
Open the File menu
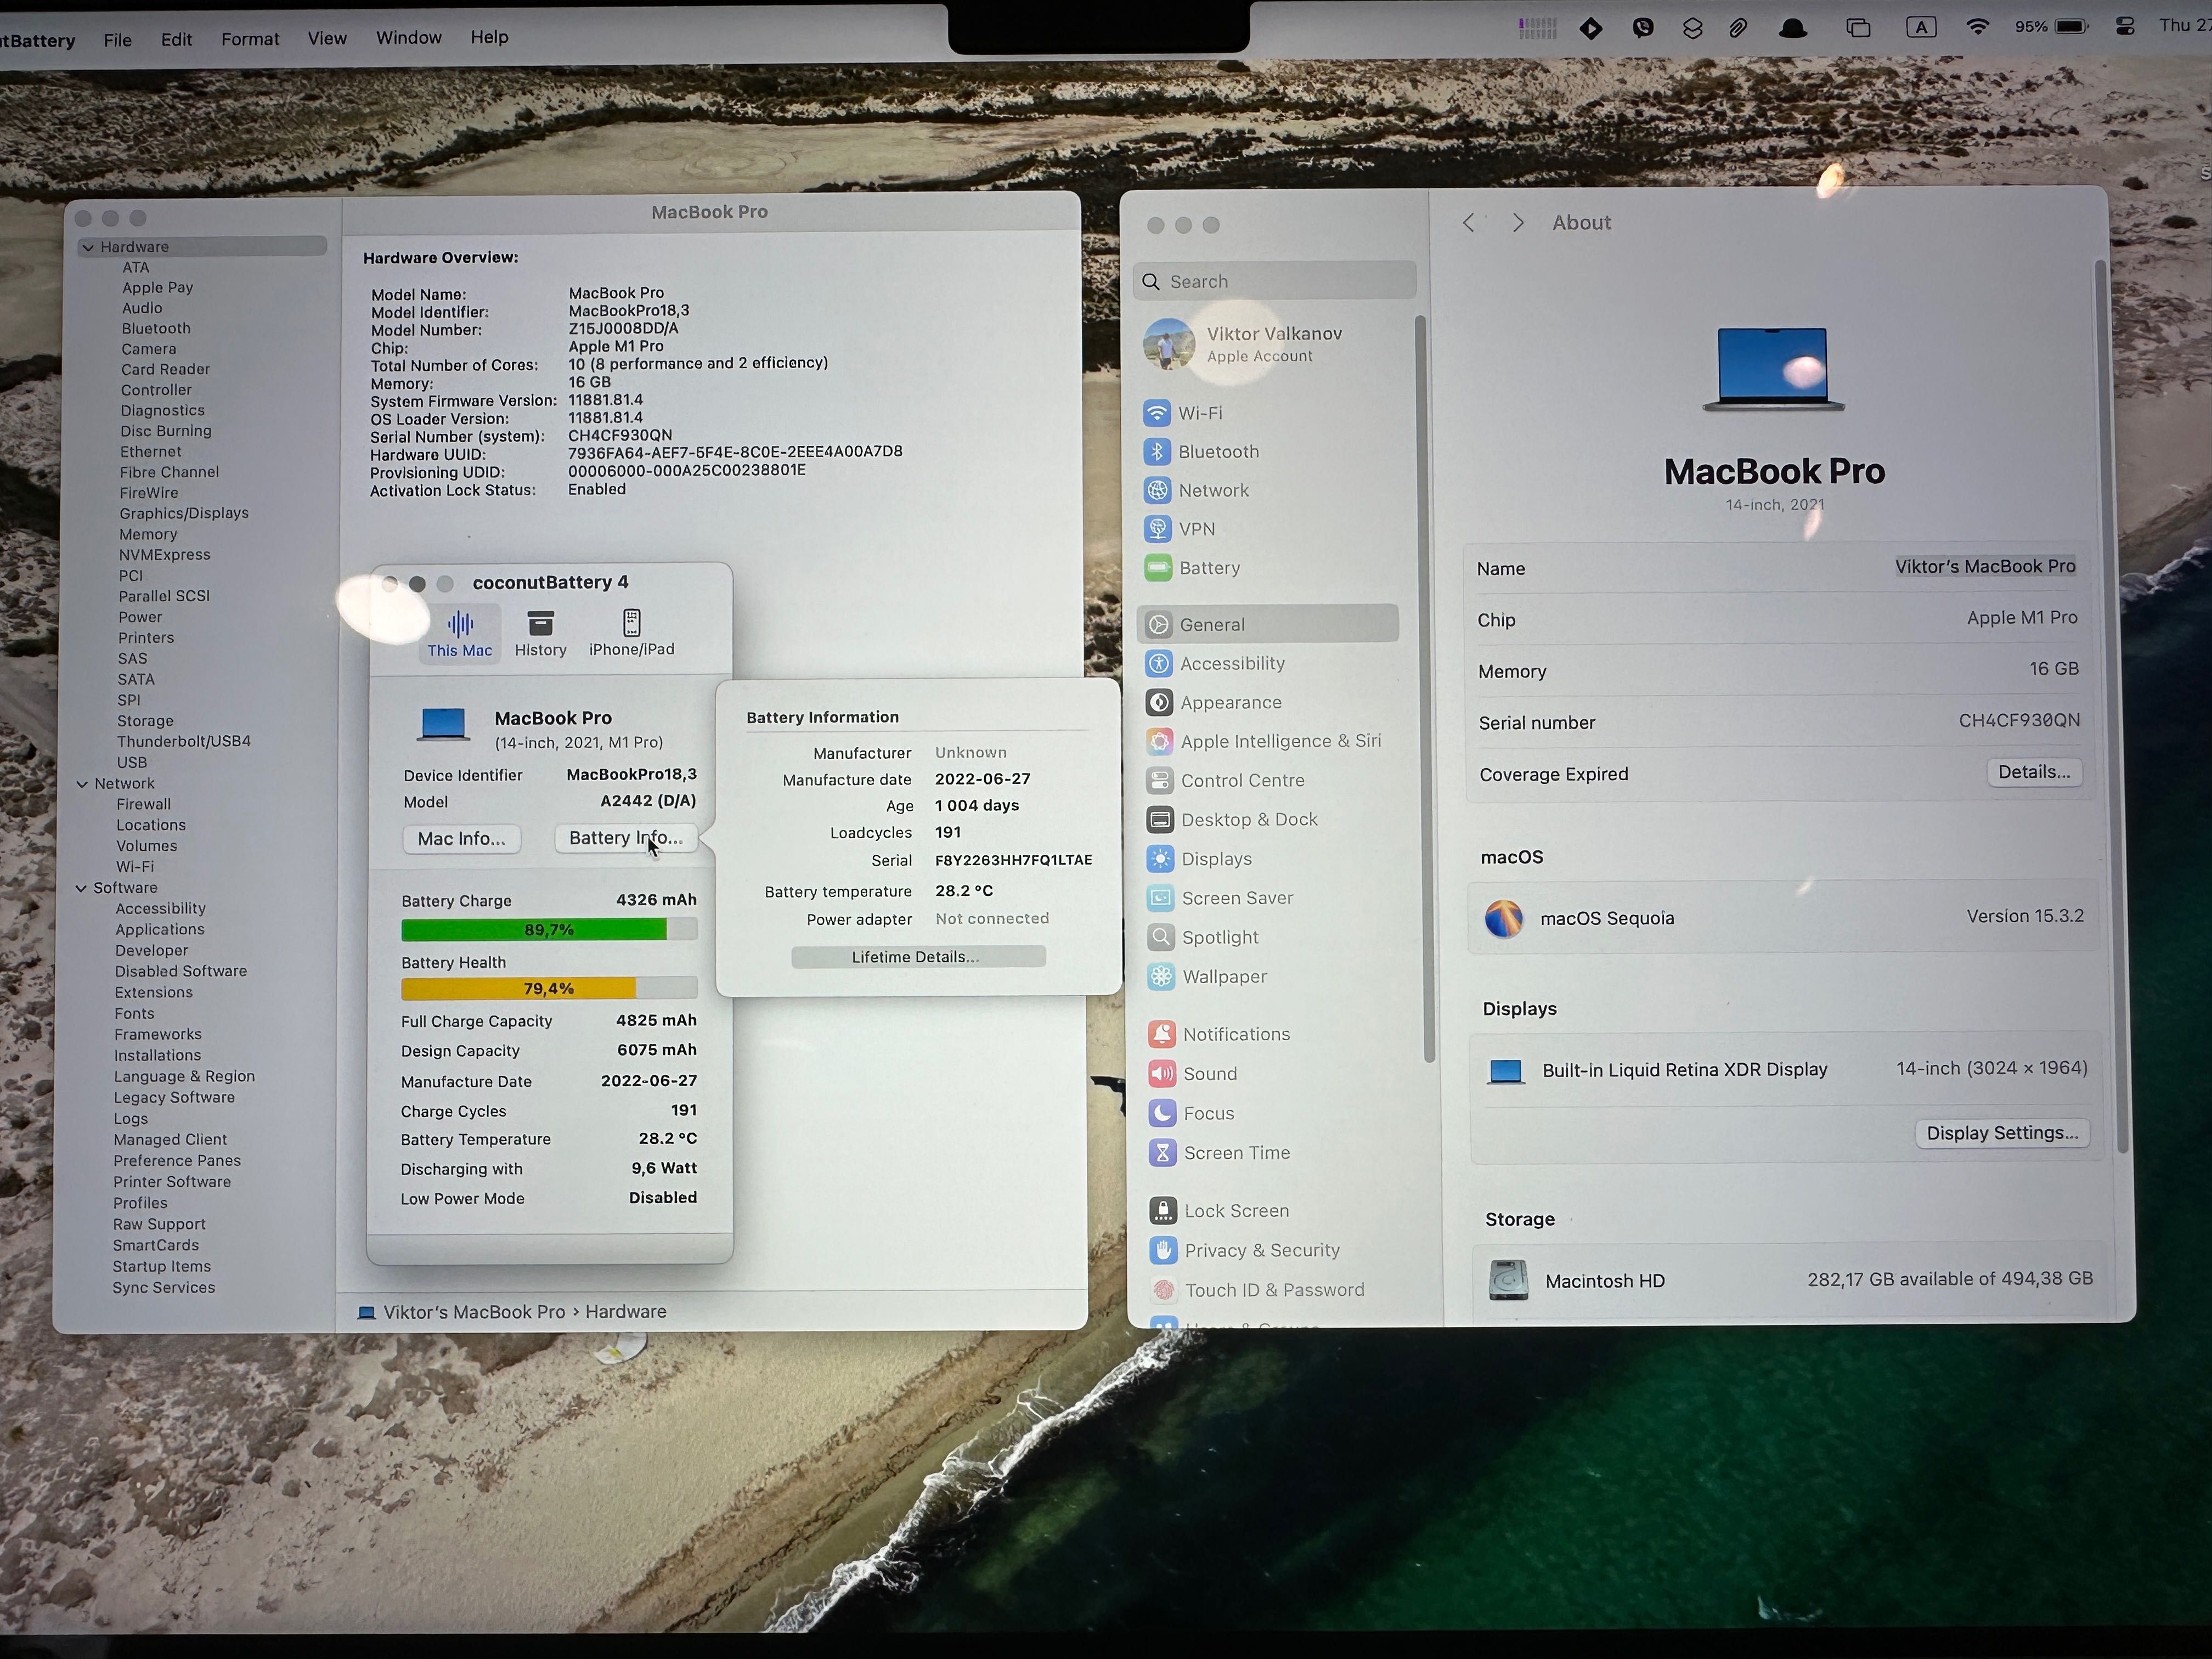(117, 40)
